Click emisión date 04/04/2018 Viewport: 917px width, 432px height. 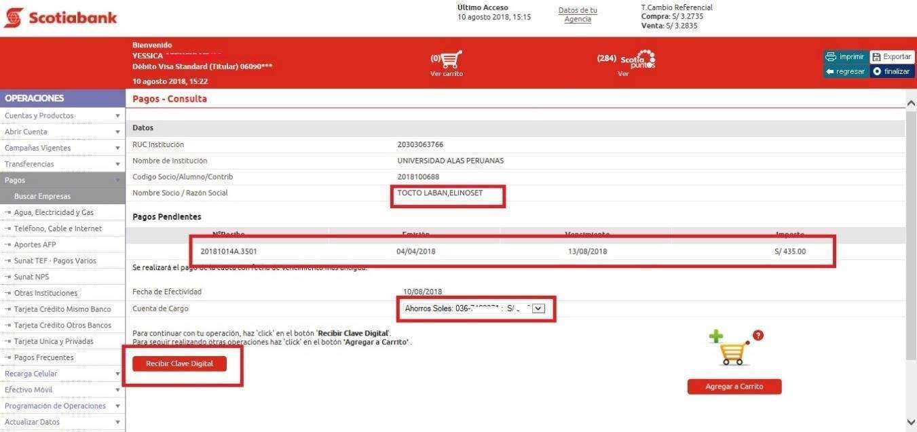click(x=416, y=252)
